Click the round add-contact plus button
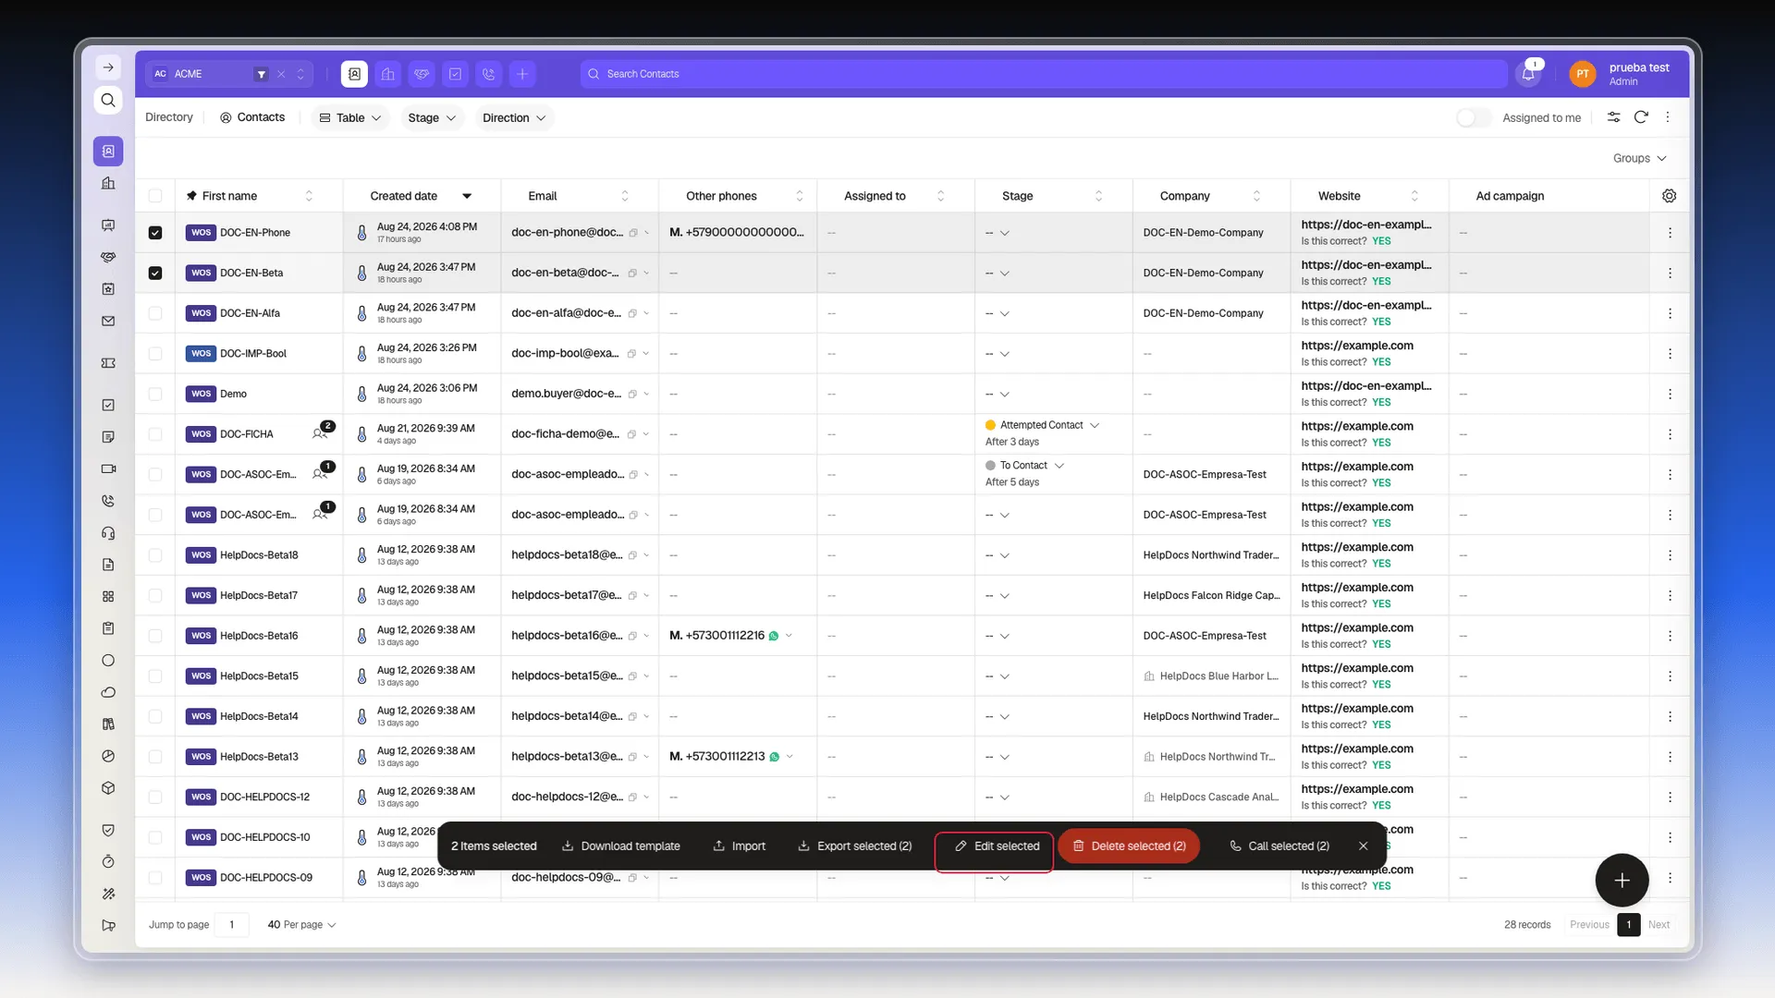The height and width of the screenshot is (998, 1775). [x=1622, y=880]
